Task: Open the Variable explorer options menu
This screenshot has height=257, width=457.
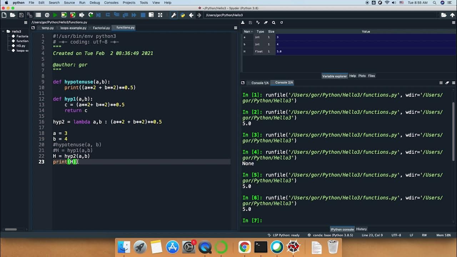Action: [454, 22]
